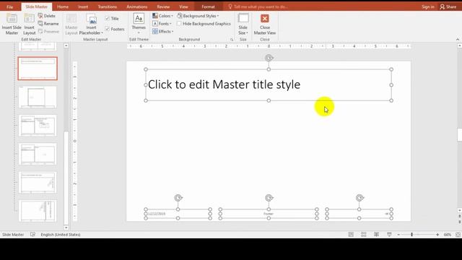Open Slide Size options

243,24
